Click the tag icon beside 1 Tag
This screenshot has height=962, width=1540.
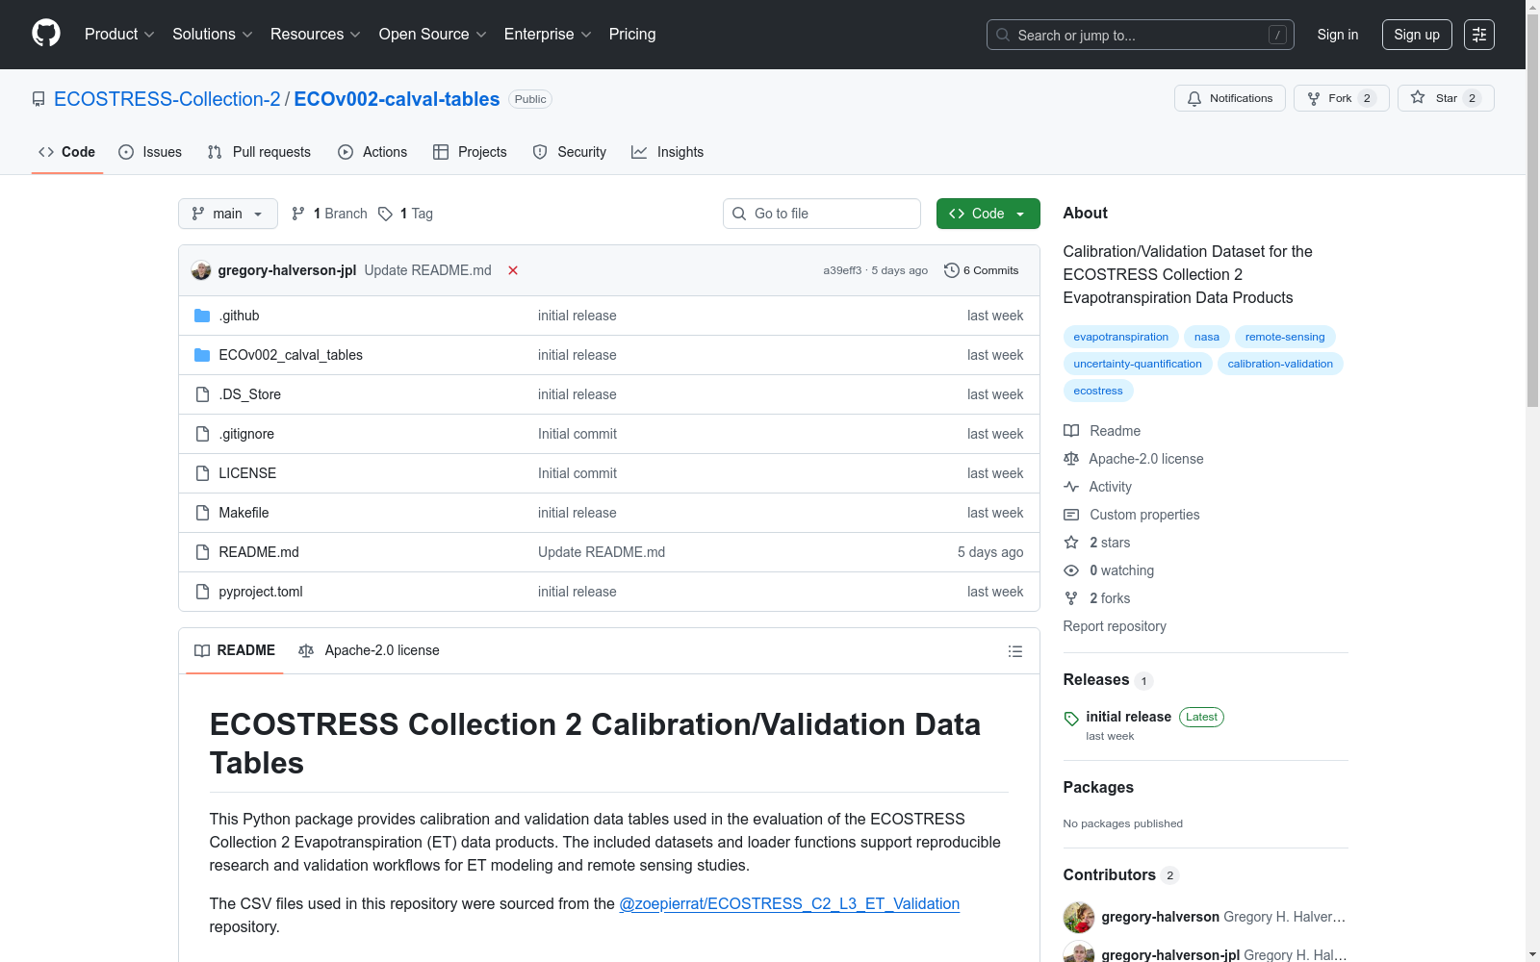point(385,214)
